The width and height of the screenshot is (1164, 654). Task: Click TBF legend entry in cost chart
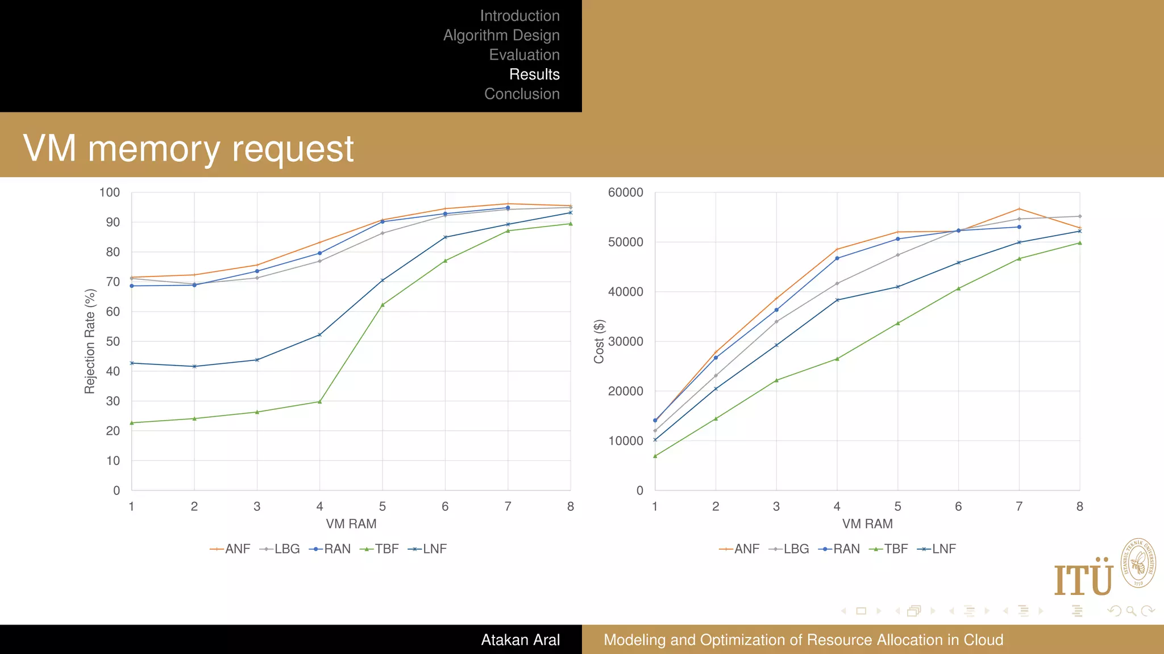pos(888,549)
